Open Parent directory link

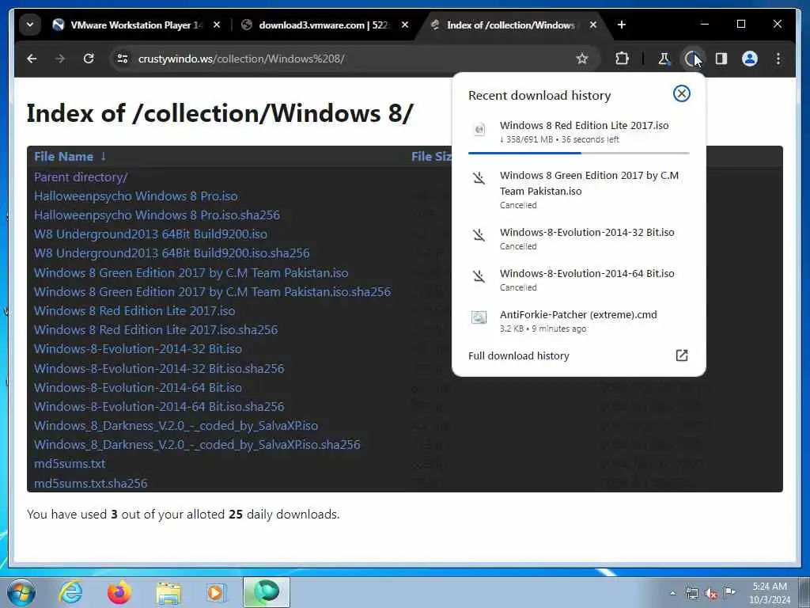tap(81, 177)
